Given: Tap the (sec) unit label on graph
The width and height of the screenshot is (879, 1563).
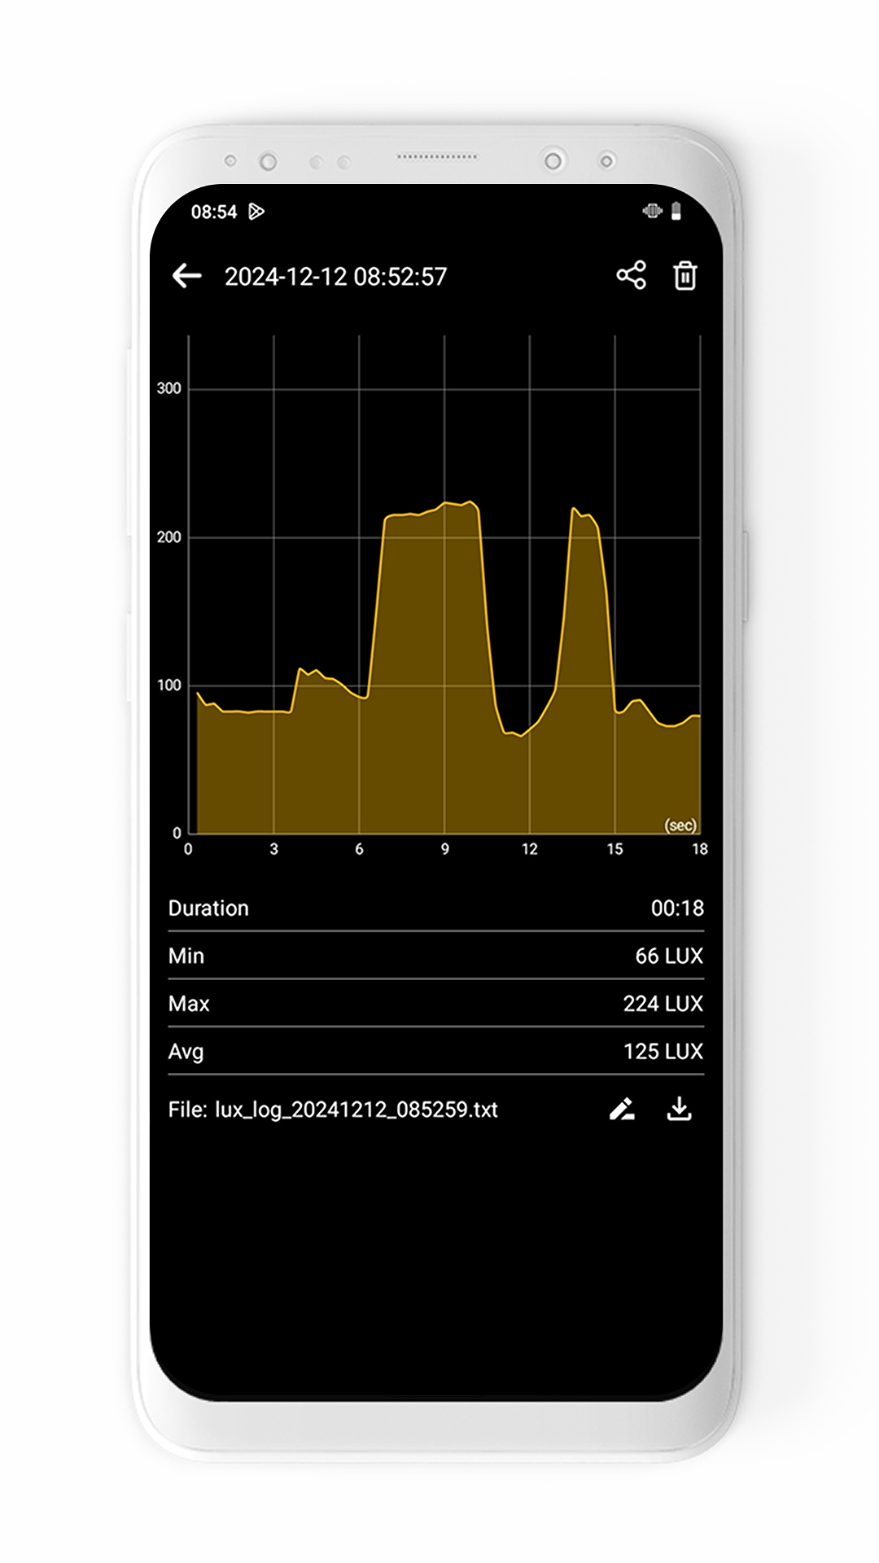Looking at the screenshot, I should pos(680,825).
